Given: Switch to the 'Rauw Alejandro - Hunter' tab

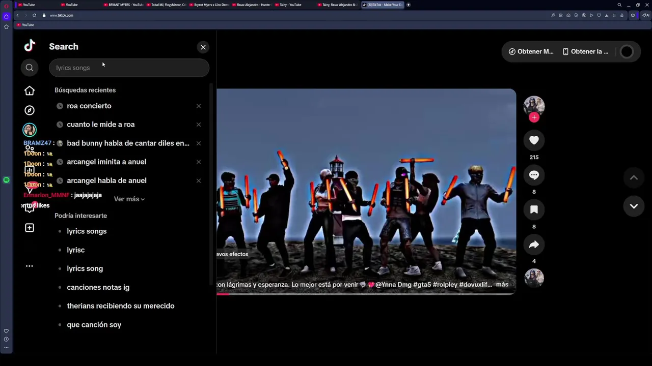Looking at the screenshot, I should 252,5.
